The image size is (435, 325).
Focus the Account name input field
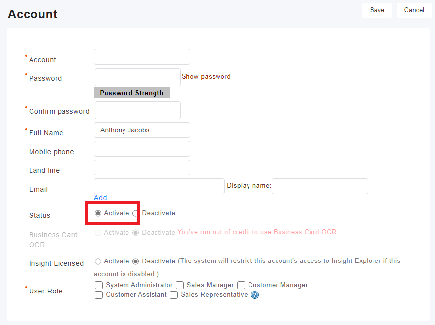[x=142, y=57]
